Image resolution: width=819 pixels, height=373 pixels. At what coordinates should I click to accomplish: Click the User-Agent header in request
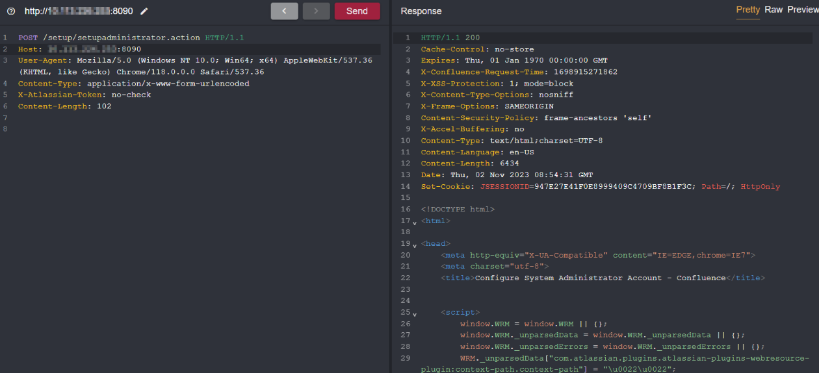(x=195, y=60)
